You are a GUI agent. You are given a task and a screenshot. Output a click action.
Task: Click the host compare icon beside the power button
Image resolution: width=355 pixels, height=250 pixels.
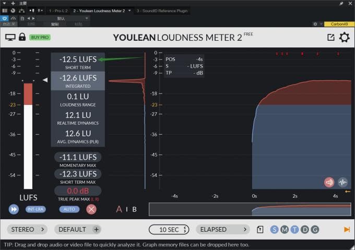click(13, 18)
